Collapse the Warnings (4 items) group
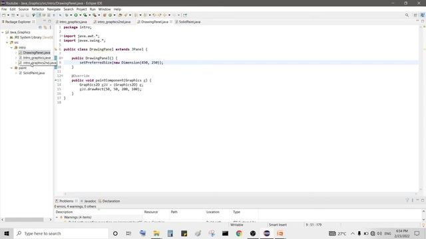Screen dimensions: 426x239 (57, 217)
